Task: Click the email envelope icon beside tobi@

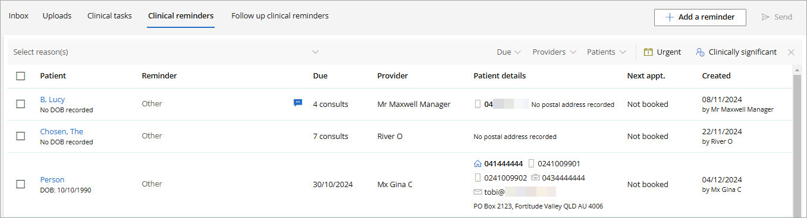Action: [x=477, y=192]
